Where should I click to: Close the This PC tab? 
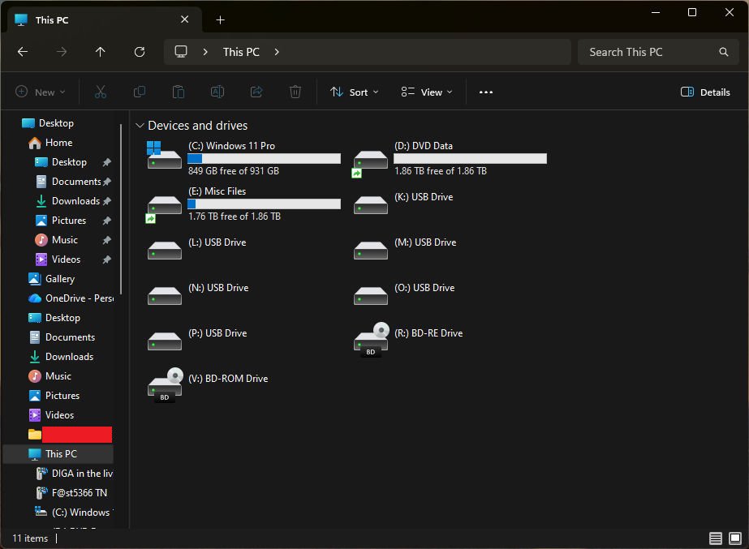point(185,19)
